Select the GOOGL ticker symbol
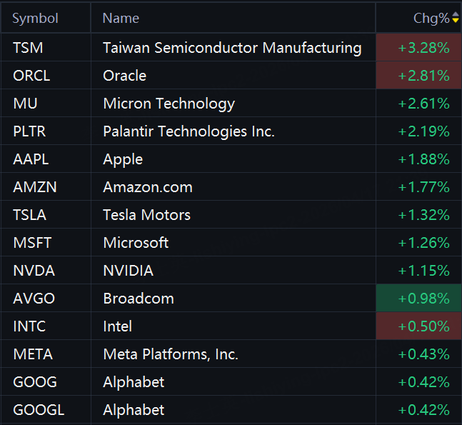Viewport: 462px width, 425px height. tap(39, 410)
